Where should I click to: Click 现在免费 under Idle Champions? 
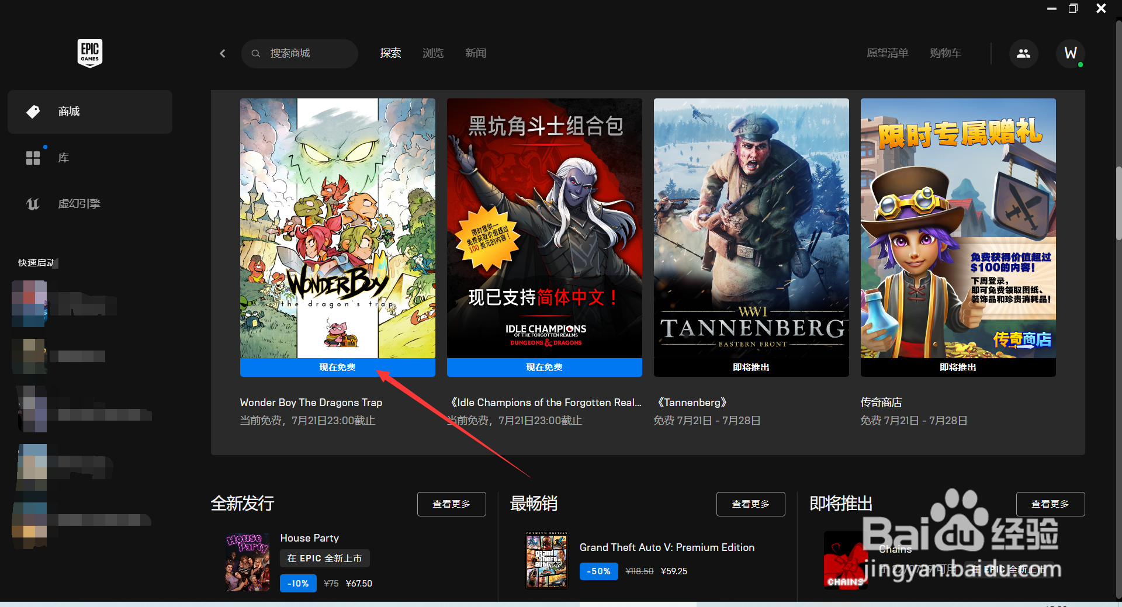click(x=545, y=367)
